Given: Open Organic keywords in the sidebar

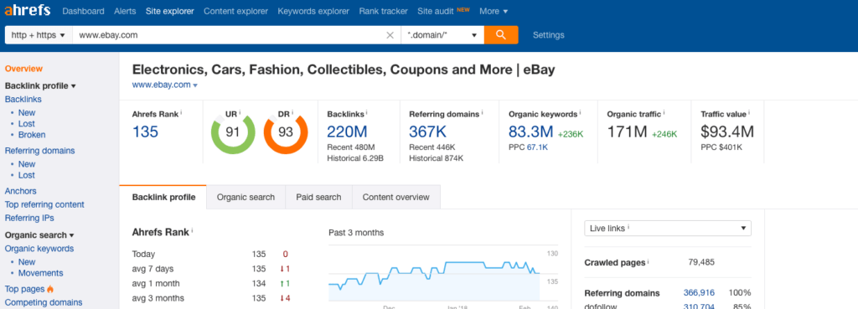Looking at the screenshot, I should coord(39,249).
